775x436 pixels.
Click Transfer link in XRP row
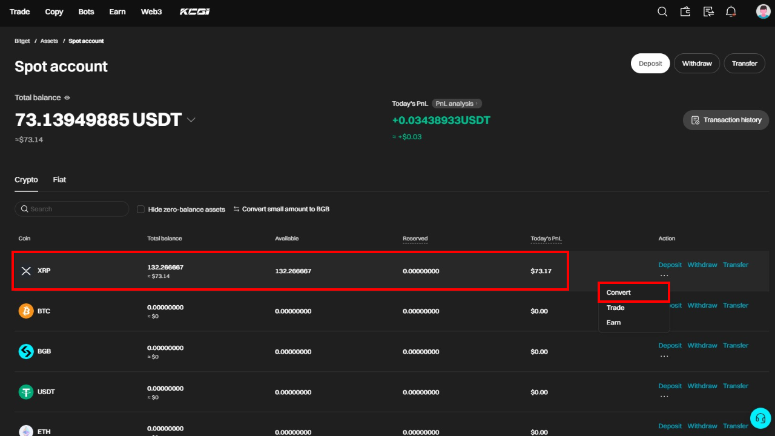(x=736, y=265)
